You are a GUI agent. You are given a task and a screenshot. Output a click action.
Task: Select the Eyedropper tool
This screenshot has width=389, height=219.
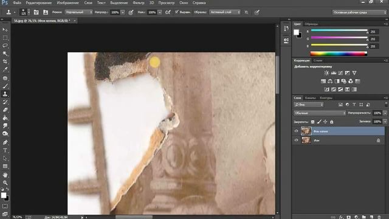[5, 69]
